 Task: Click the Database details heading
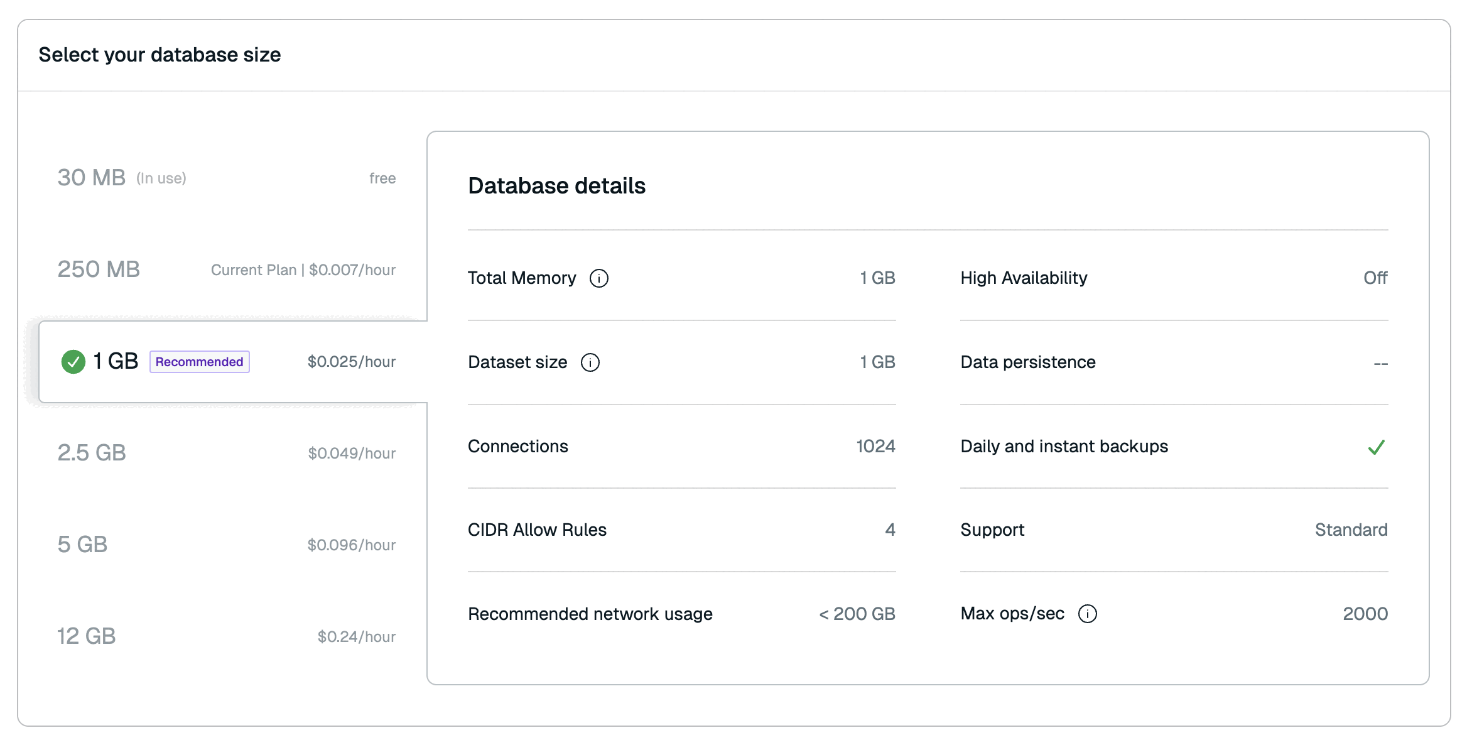pyautogui.click(x=556, y=186)
